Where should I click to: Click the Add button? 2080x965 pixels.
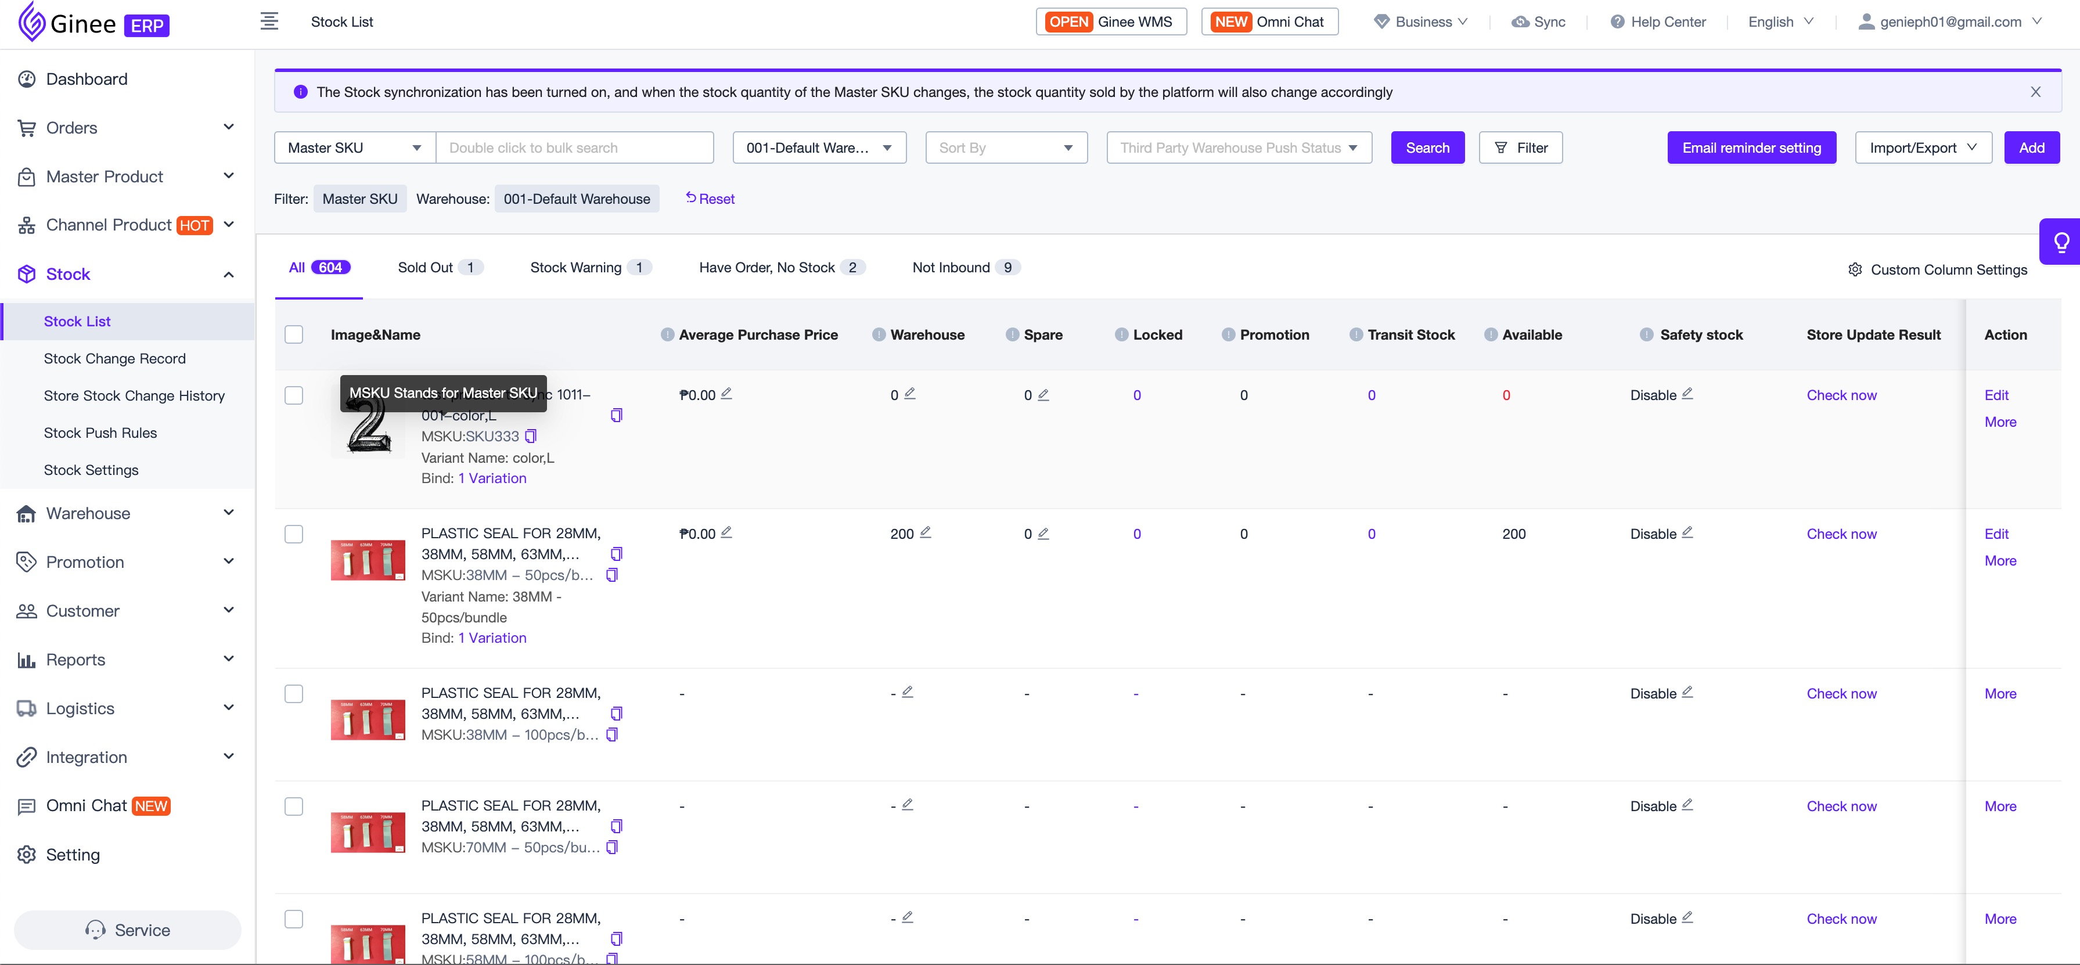click(x=2032, y=148)
